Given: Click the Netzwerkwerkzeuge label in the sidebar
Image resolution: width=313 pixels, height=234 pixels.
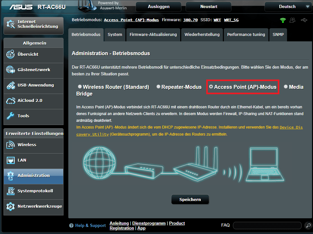Looking at the screenshot, I should (40, 206).
